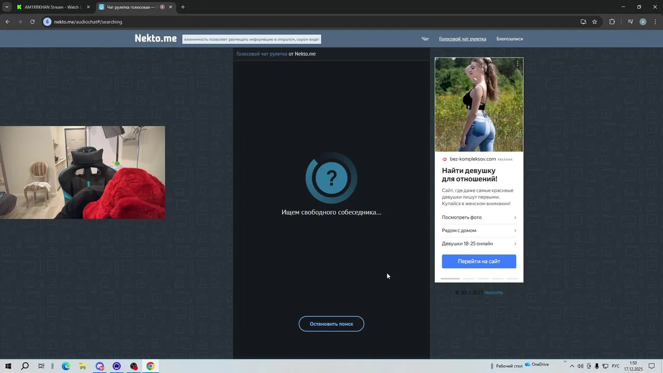This screenshot has height=373, width=663.
Task: Click the address bar URL field
Action: [311, 22]
